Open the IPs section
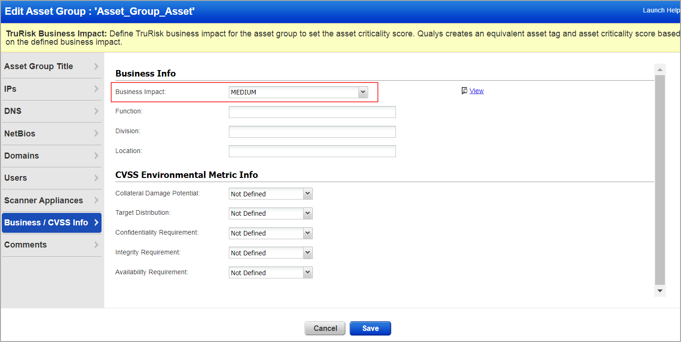 pyautogui.click(x=51, y=89)
